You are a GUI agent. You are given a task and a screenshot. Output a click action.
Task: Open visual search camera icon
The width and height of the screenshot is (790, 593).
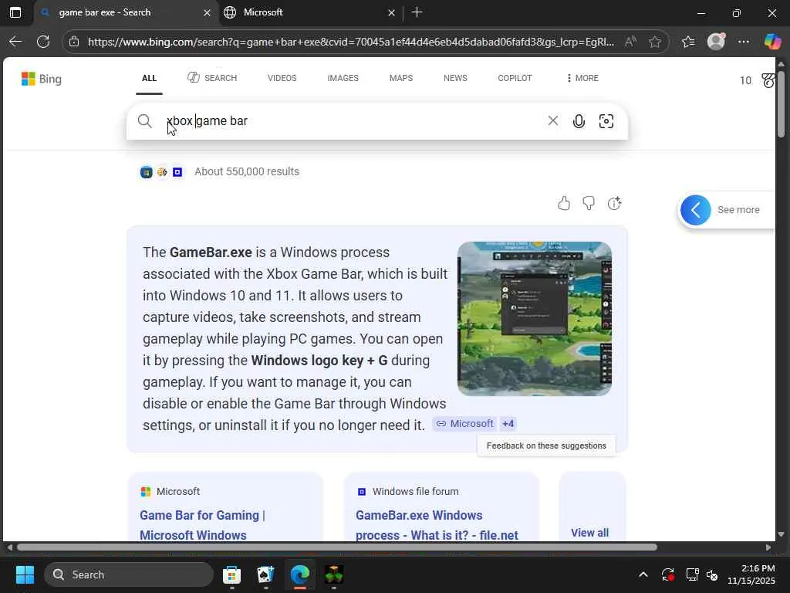pyautogui.click(x=606, y=121)
